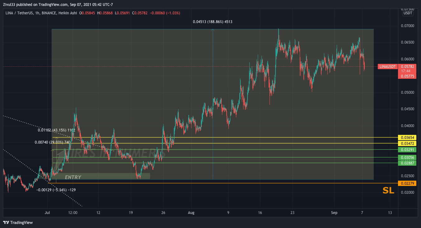Viewport: 421px width, 228px height.
Task: Click the open value O0.05845
Action: [87, 13]
